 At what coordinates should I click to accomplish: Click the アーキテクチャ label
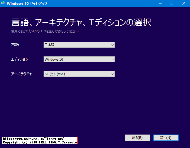pyautogui.click(x=22, y=74)
